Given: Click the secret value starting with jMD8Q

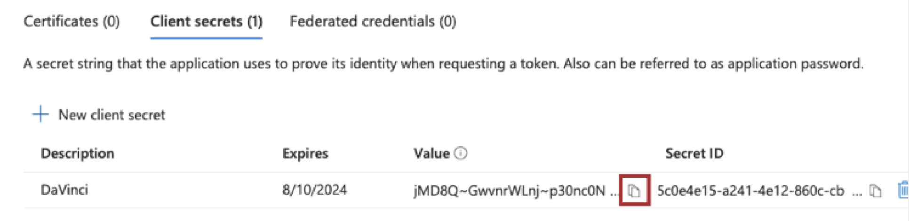Looking at the screenshot, I should coord(509,190).
